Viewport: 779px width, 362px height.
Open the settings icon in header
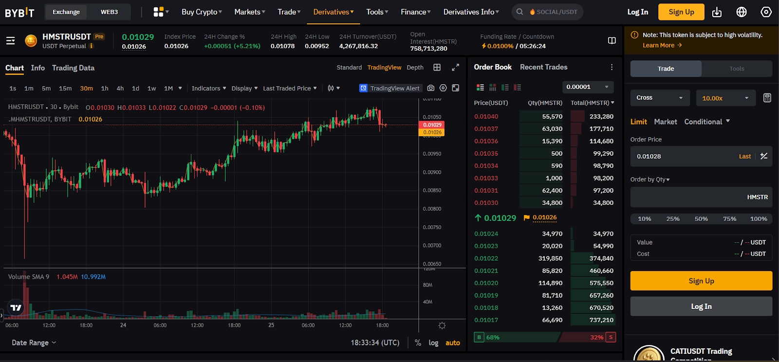point(766,12)
